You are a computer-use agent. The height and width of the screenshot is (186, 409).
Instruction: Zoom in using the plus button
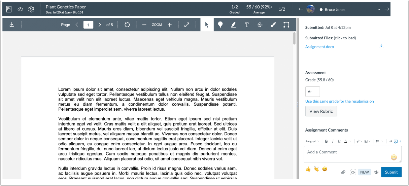(170, 25)
